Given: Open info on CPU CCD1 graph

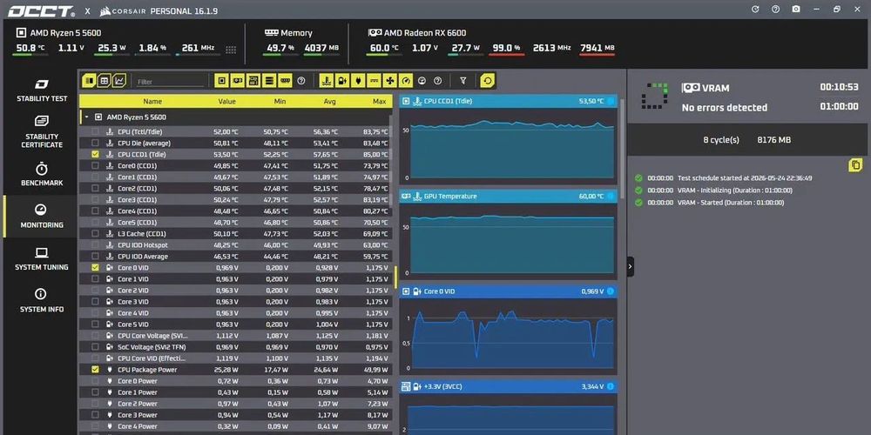Looking at the screenshot, I should (611, 101).
